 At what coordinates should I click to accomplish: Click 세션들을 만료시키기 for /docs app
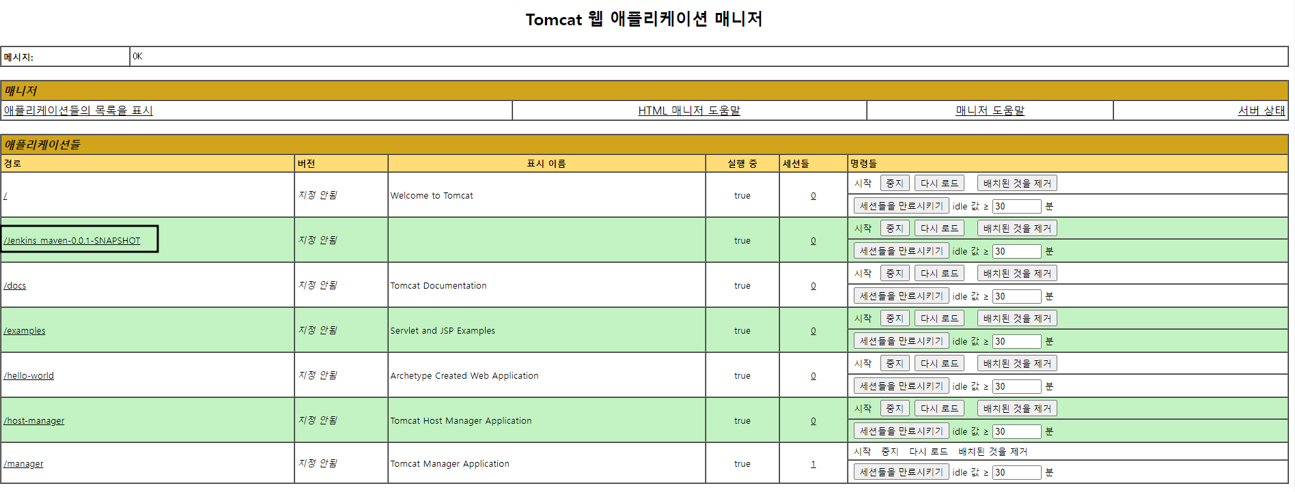[x=902, y=296]
